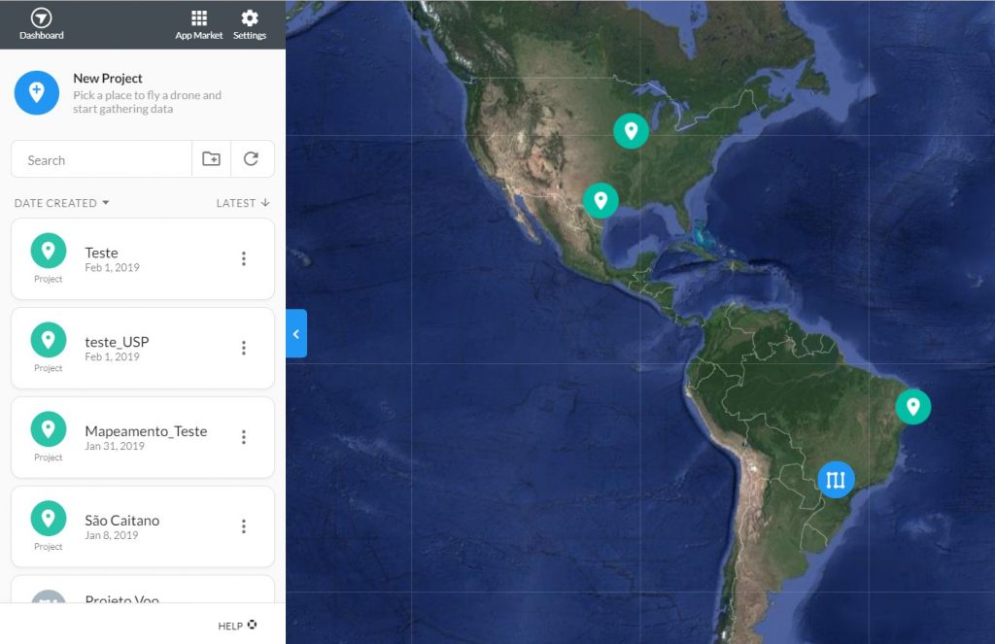This screenshot has width=995, height=644.
Task: Open the Settings gear icon
Action: pos(250,24)
